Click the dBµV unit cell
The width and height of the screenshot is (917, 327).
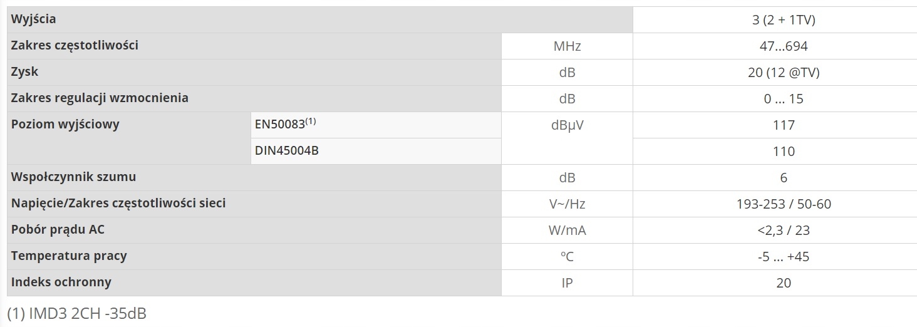tap(567, 125)
